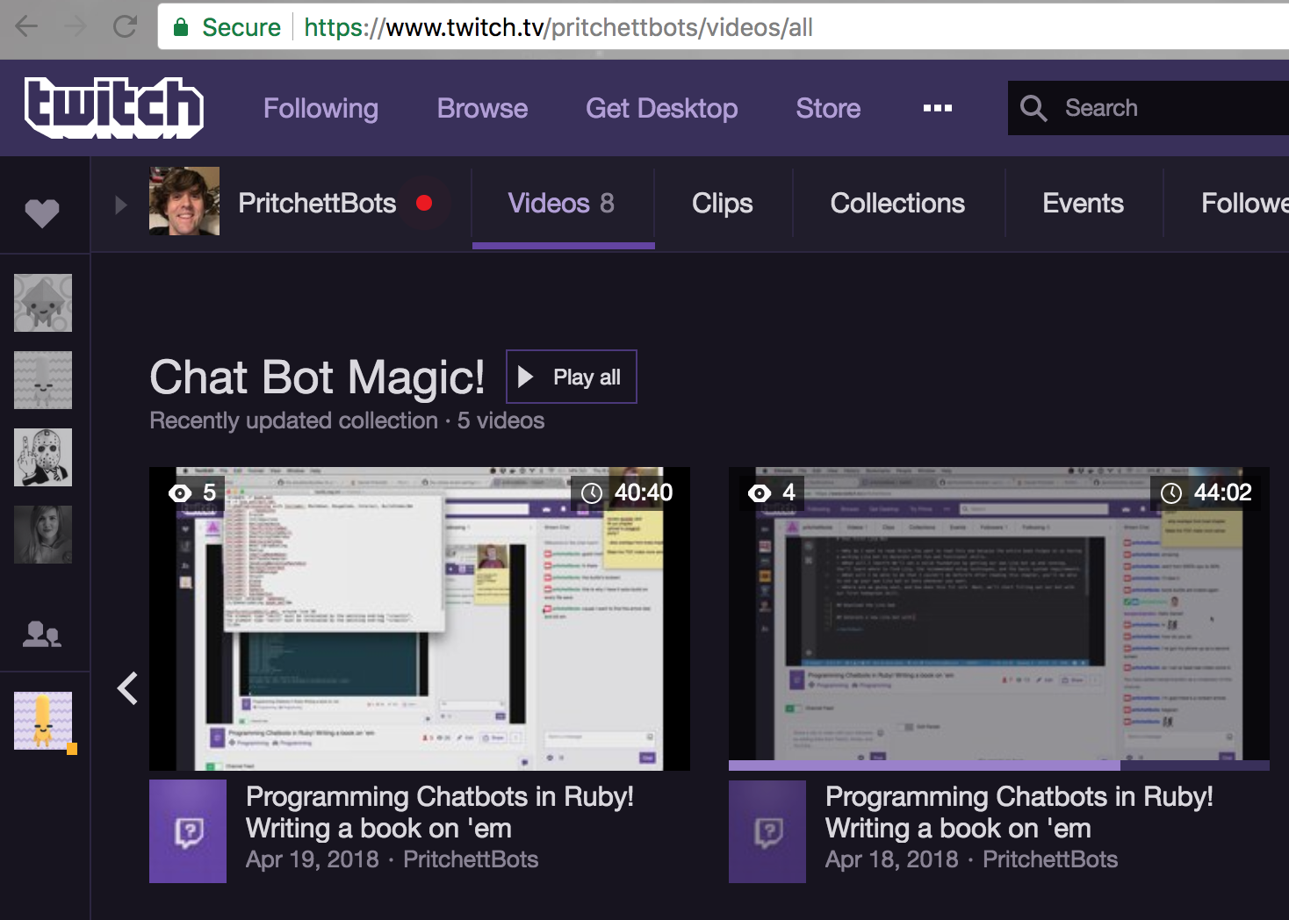Click PritchettBots under the Apr 18 video

click(x=1050, y=859)
